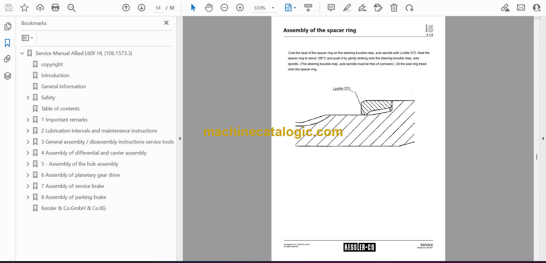The image size is (546, 263).
Task: Activate the hand pan tool
Action: click(x=209, y=8)
